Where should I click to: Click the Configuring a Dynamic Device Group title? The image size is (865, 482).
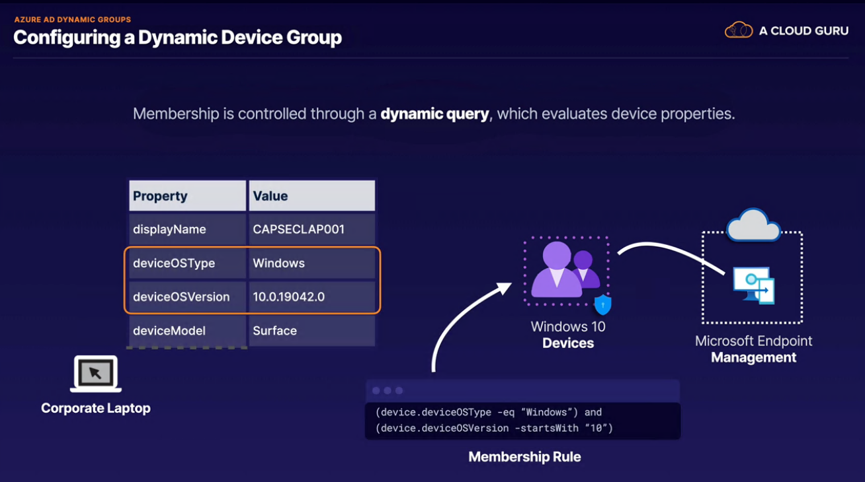[x=177, y=38]
